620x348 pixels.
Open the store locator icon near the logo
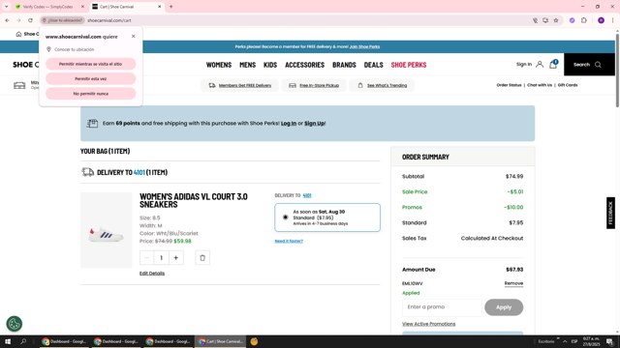[x=19, y=85]
